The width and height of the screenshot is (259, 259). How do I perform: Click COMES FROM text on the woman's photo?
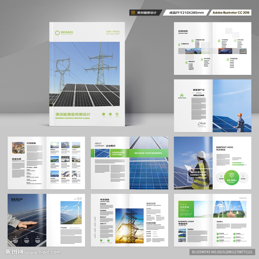coord(198,175)
